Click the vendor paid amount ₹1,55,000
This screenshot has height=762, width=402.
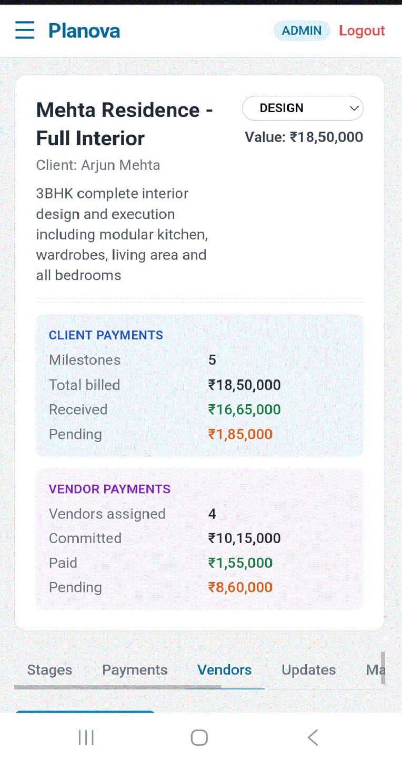pos(240,563)
